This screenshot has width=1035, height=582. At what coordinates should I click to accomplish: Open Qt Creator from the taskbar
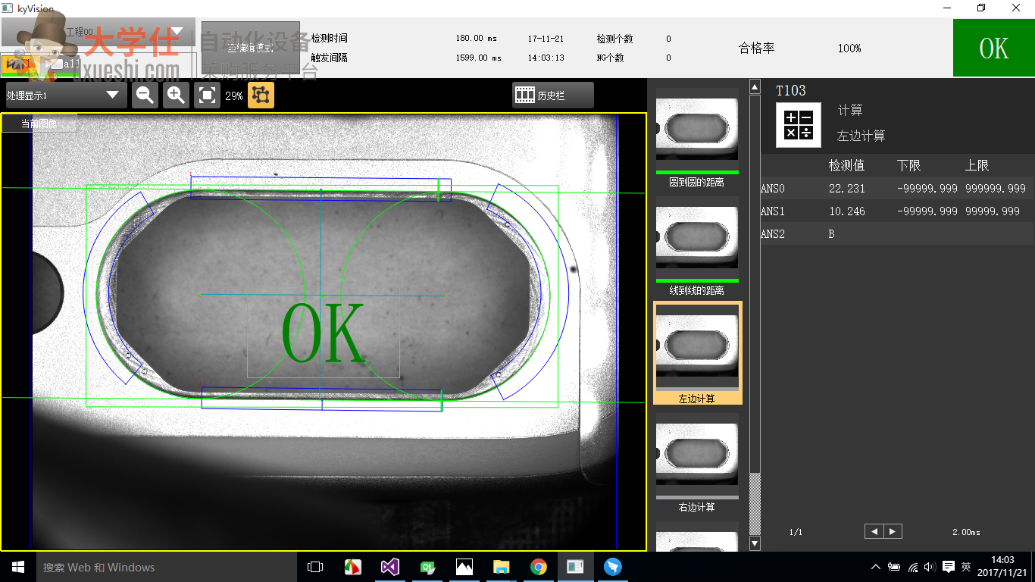coord(427,567)
